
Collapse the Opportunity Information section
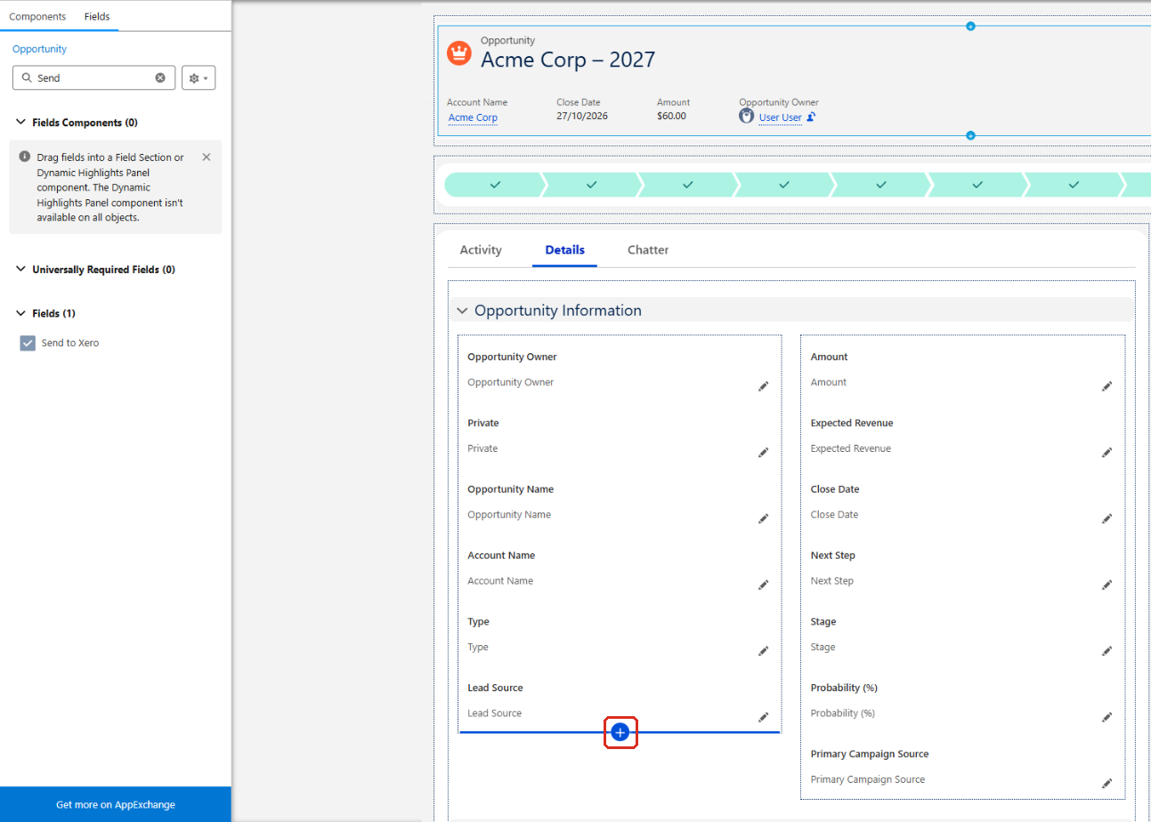coord(462,310)
